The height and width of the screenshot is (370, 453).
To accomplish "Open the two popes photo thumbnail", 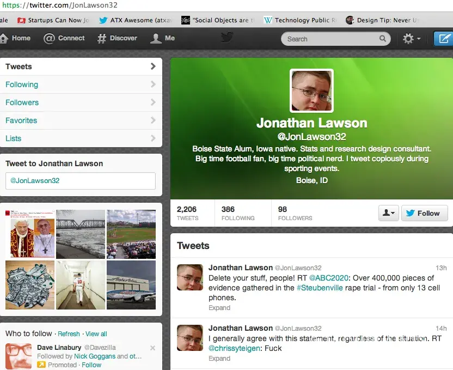I will 30,234.
